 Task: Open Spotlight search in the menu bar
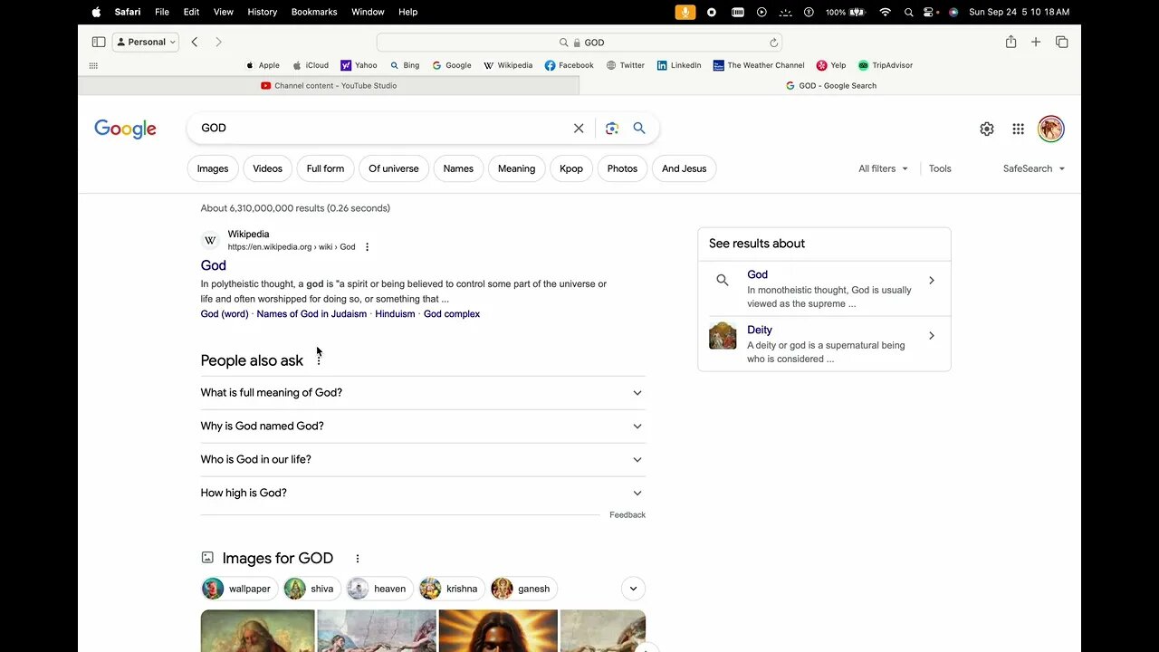coord(908,12)
